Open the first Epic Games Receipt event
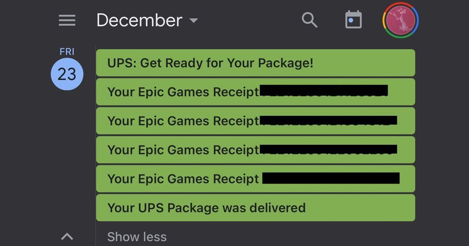The width and height of the screenshot is (469, 246). tap(256, 92)
